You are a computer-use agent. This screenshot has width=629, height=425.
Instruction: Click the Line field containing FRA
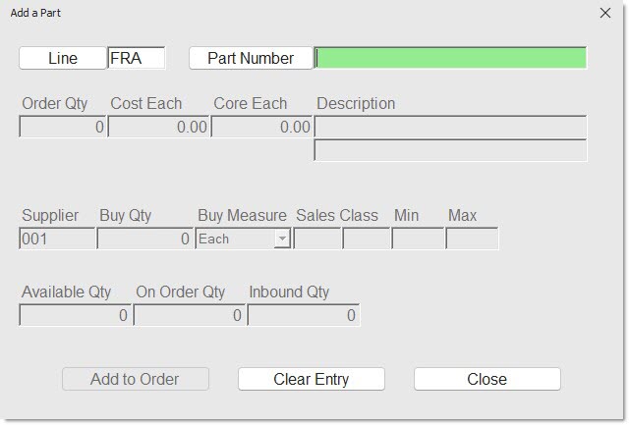(x=136, y=58)
